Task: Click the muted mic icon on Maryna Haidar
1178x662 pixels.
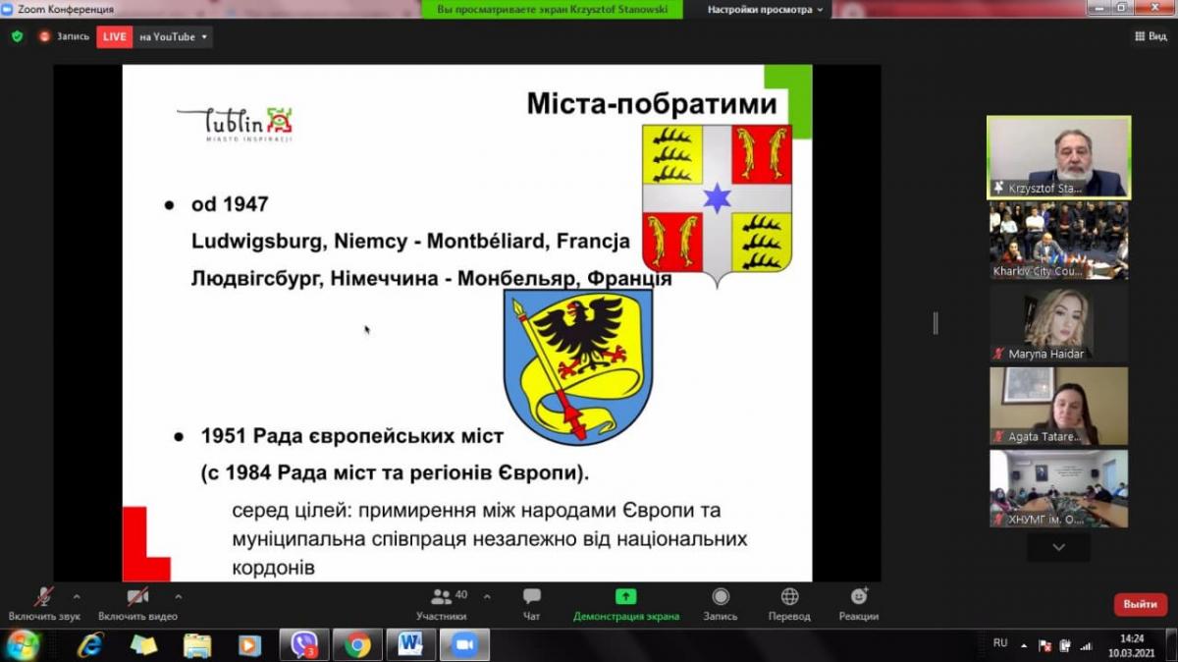Action: tap(999, 354)
